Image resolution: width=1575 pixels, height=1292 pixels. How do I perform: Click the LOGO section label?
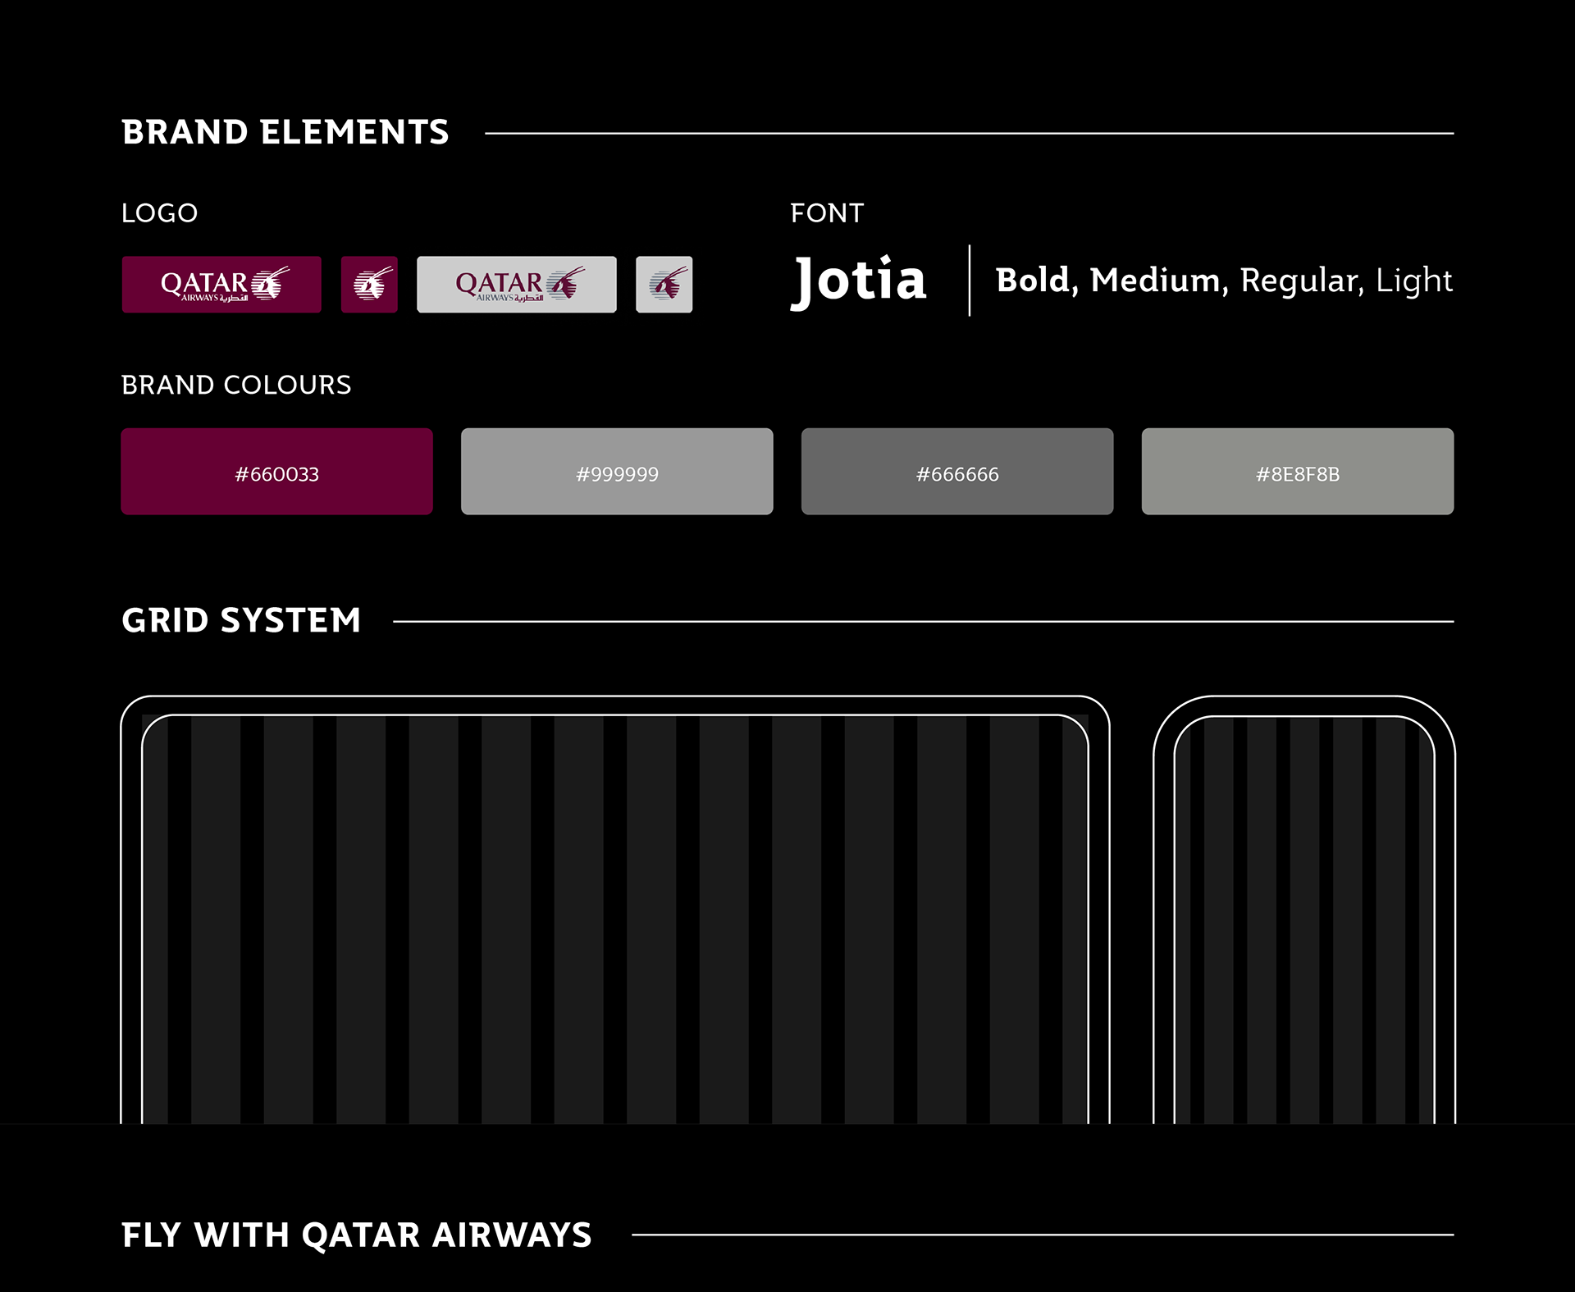coord(160,213)
